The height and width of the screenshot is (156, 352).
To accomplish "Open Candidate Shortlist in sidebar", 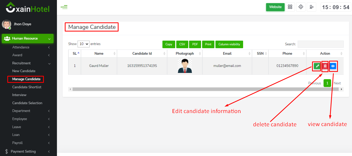I will pos(27,87).
